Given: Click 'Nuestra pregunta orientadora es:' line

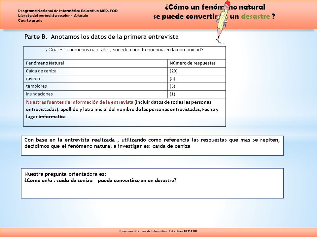Looking at the screenshot, I should click(65, 174).
